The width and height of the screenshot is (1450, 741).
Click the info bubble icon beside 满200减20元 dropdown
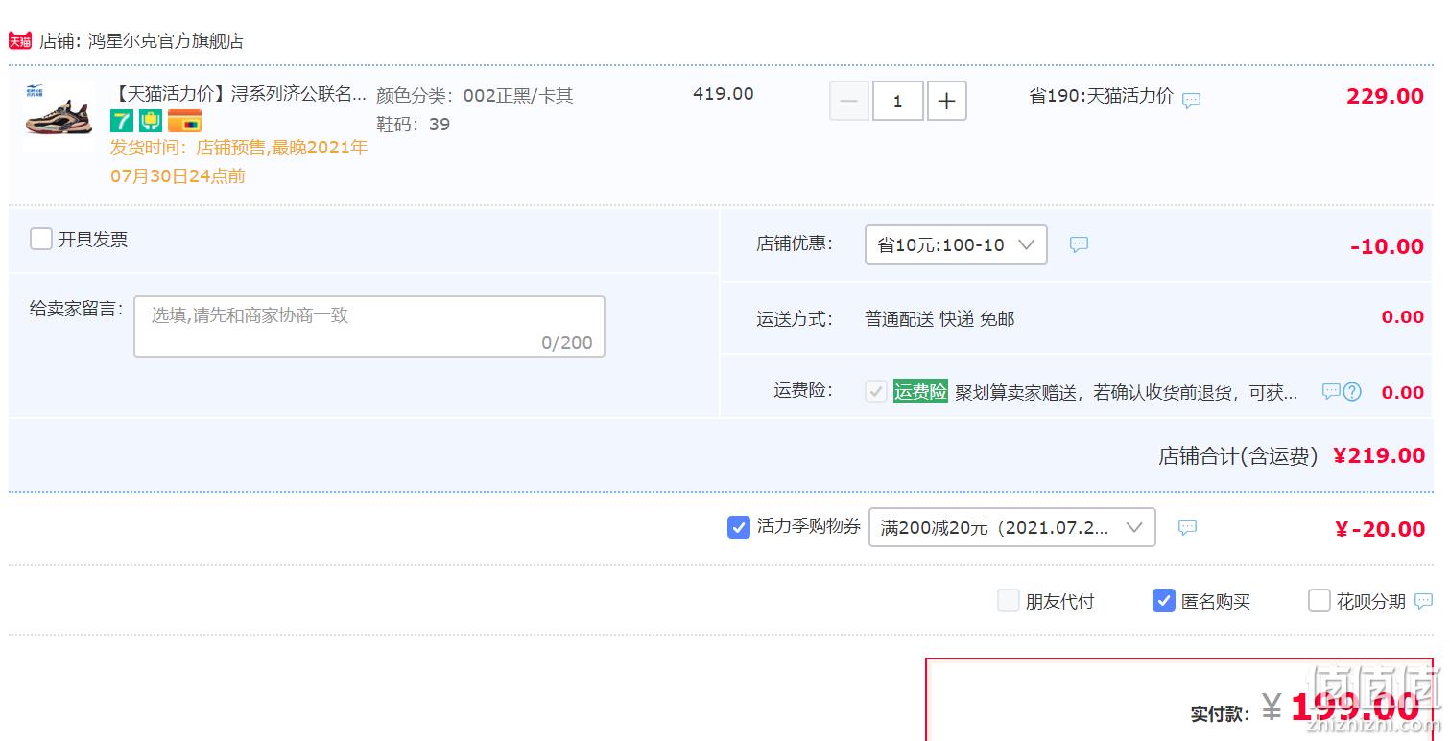click(x=1187, y=527)
